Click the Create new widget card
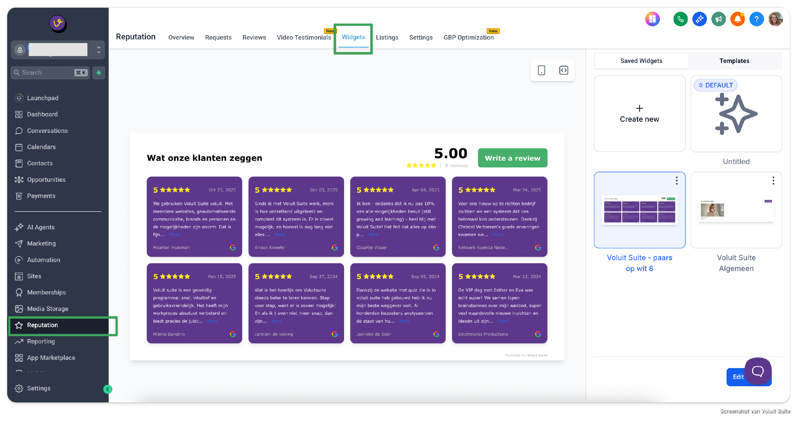The width and height of the screenshot is (797, 421). click(639, 114)
